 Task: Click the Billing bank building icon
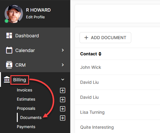pyautogui.click(x=7, y=79)
